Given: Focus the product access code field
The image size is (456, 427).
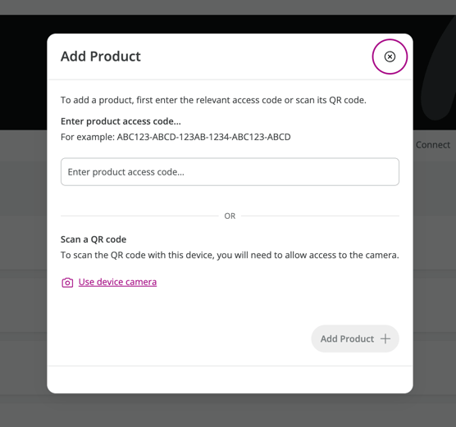Looking at the screenshot, I should (230, 172).
